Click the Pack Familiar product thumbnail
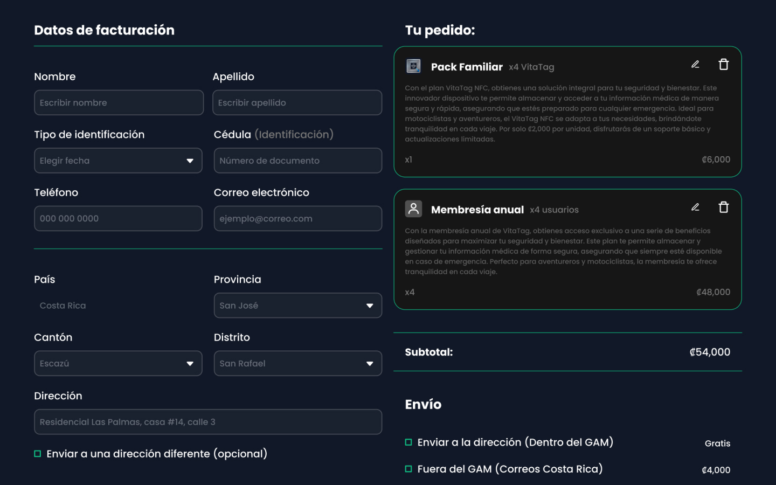The width and height of the screenshot is (776, 485). (x=413, y=66)
